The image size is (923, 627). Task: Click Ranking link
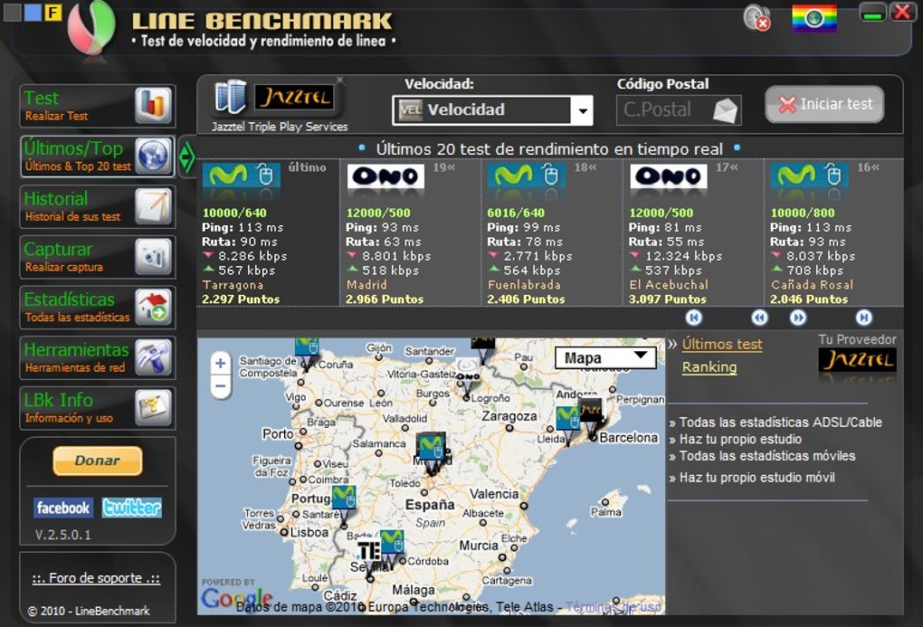tap(709, 366)
